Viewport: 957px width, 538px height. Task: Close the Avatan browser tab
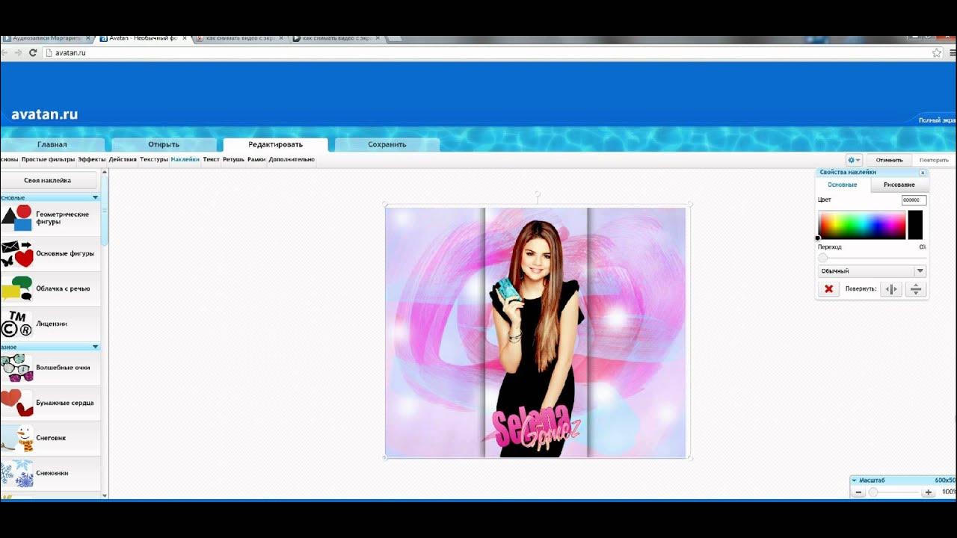(x=186, y=37)
